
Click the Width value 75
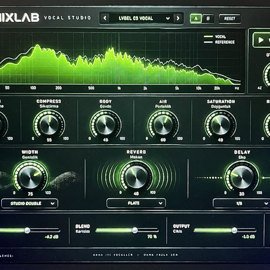point(30,194)
